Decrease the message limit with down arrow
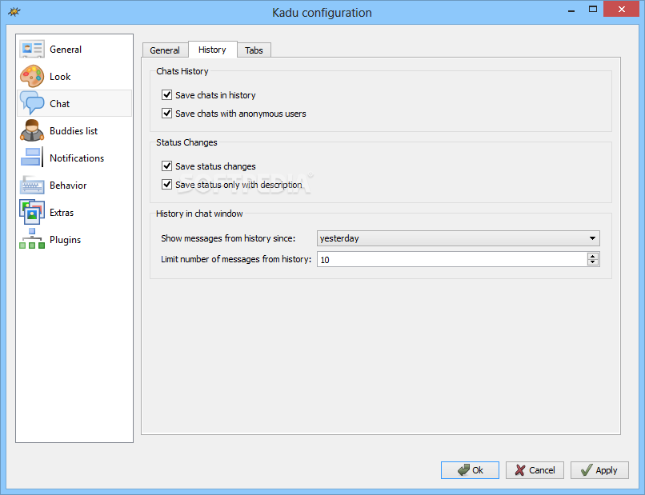This screenshot has width=645, height=495. click(x=593, y=262)
